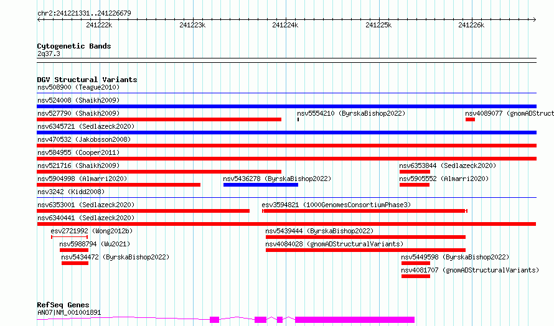Open nsv4084028 gnomADStructuralVariants label

click(334, 244)
